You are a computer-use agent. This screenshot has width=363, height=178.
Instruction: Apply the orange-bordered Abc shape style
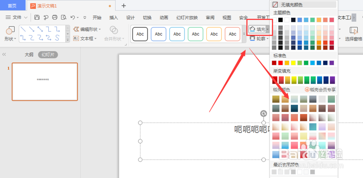[214, 34]
